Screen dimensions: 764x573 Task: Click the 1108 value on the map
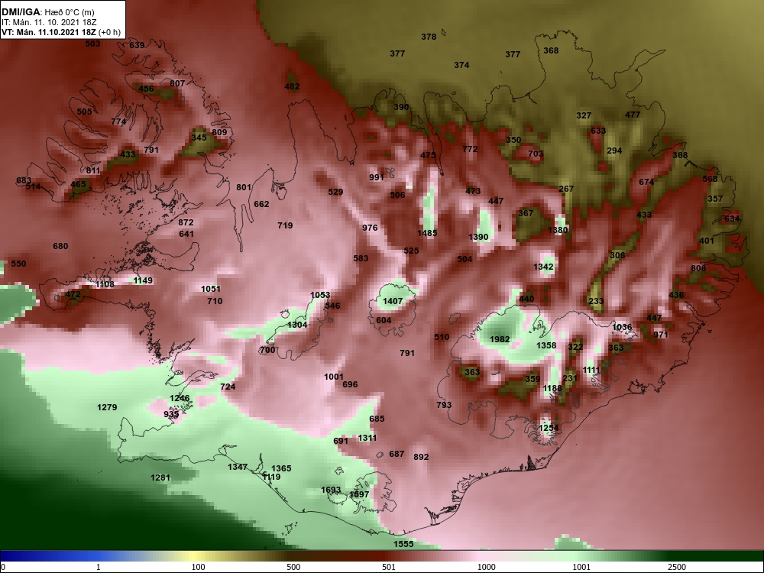(x=105, y=284)
